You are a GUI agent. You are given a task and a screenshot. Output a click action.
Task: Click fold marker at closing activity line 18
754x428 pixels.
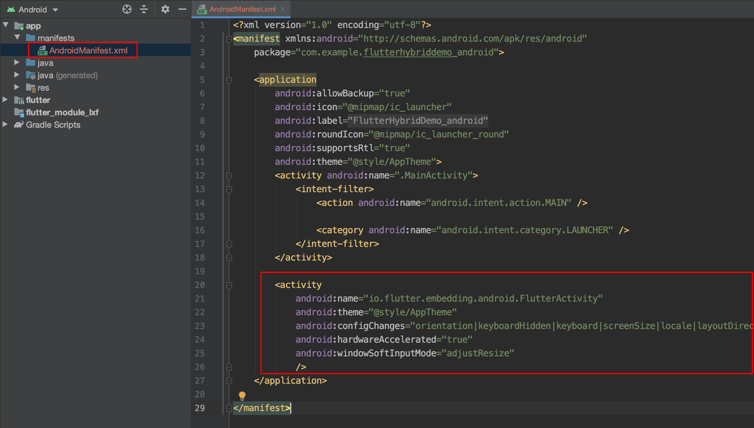point(229,257)
